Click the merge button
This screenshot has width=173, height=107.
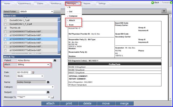tap(124, 103)
